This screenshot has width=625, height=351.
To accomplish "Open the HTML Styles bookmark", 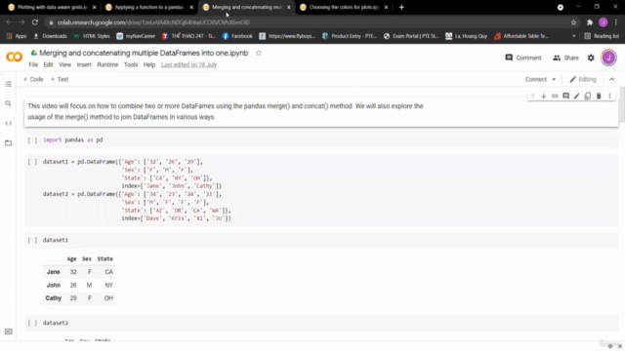I will coord(92,36).
